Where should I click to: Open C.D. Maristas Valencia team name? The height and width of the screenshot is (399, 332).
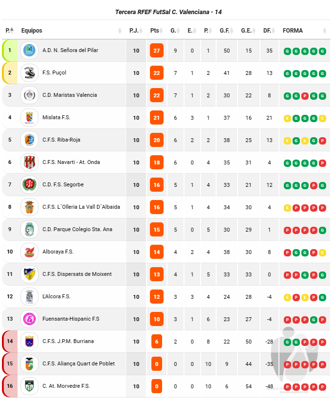tap(70, 95)
